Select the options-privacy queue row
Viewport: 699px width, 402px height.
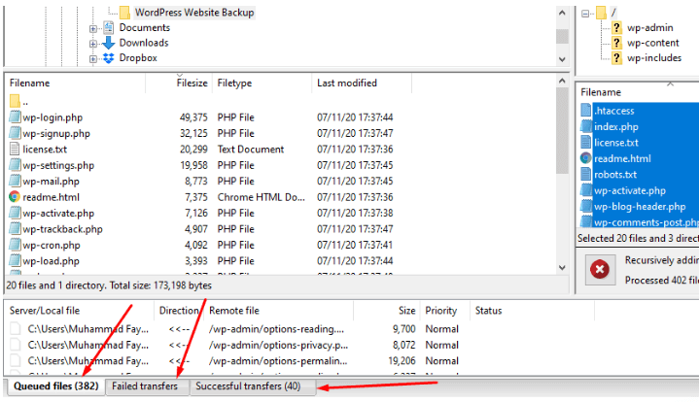pos(298,345)
